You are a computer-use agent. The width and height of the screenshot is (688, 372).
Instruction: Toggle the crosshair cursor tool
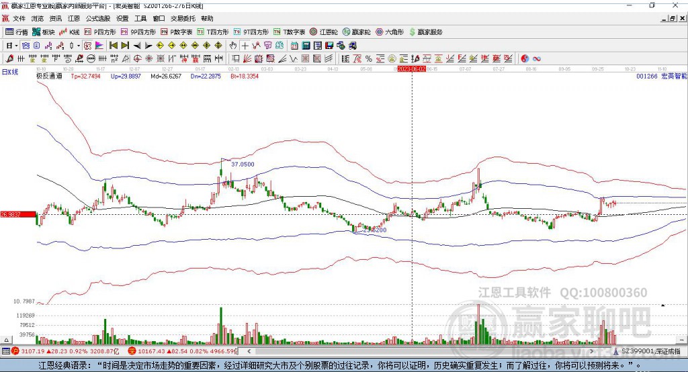pos(245,46)
